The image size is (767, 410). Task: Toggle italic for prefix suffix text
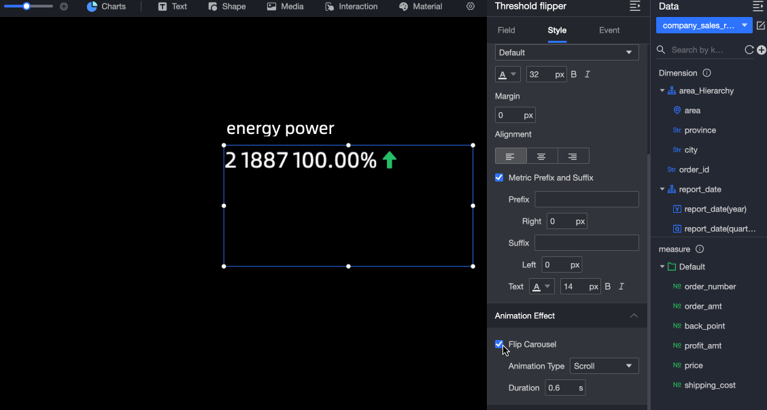[x=621, y=287]
